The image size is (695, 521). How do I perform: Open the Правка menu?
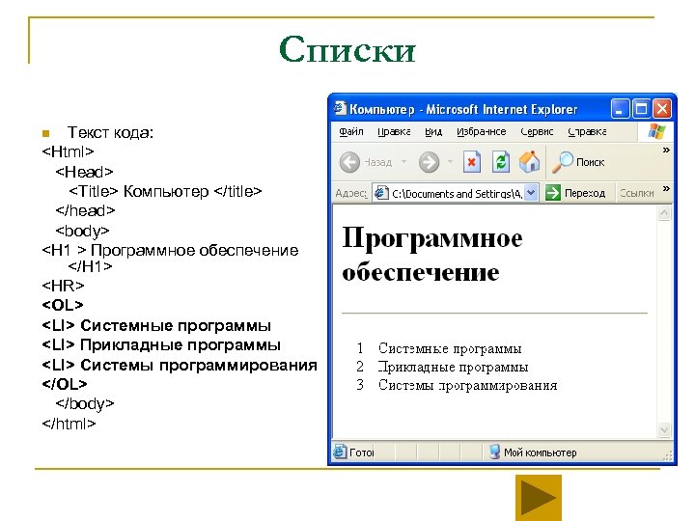point(394,131)
